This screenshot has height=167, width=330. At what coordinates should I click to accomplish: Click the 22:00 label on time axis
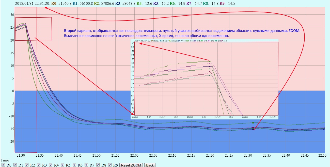click(134, 155)
